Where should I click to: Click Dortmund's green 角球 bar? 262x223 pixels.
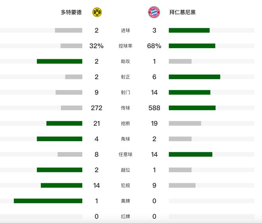[x=60, y=139]
